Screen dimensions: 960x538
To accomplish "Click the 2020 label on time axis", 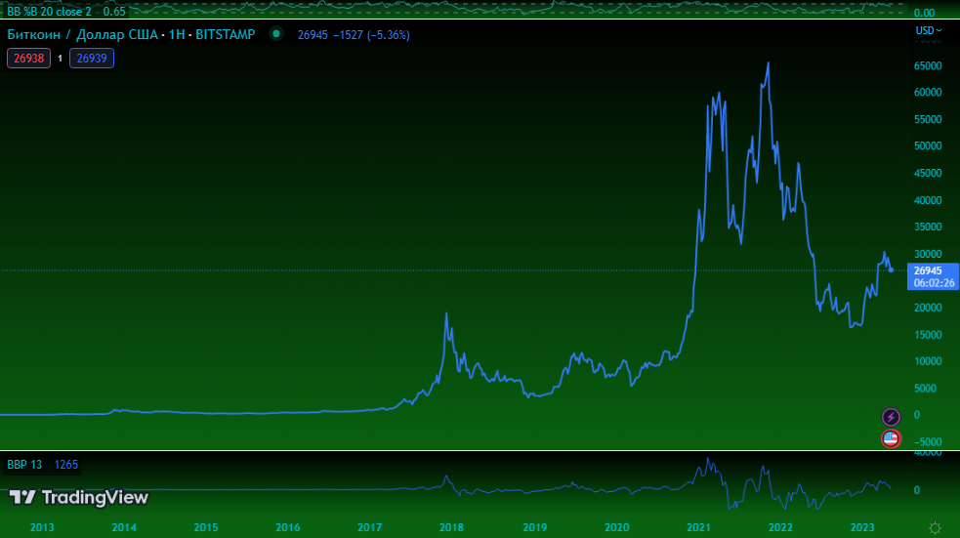I will point(616,527).
